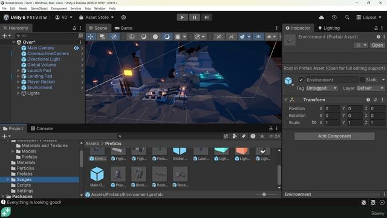The height and width of the screenshot is (218, 387).
Task: Toggle the 2D/orbit view button
Action: tap(114, 37)
